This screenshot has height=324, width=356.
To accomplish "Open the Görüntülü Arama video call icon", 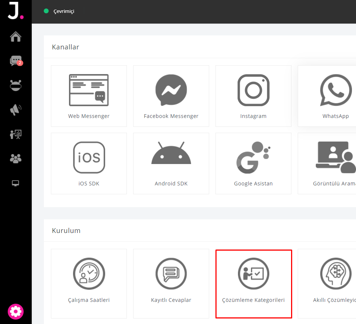I will [336, 157].
